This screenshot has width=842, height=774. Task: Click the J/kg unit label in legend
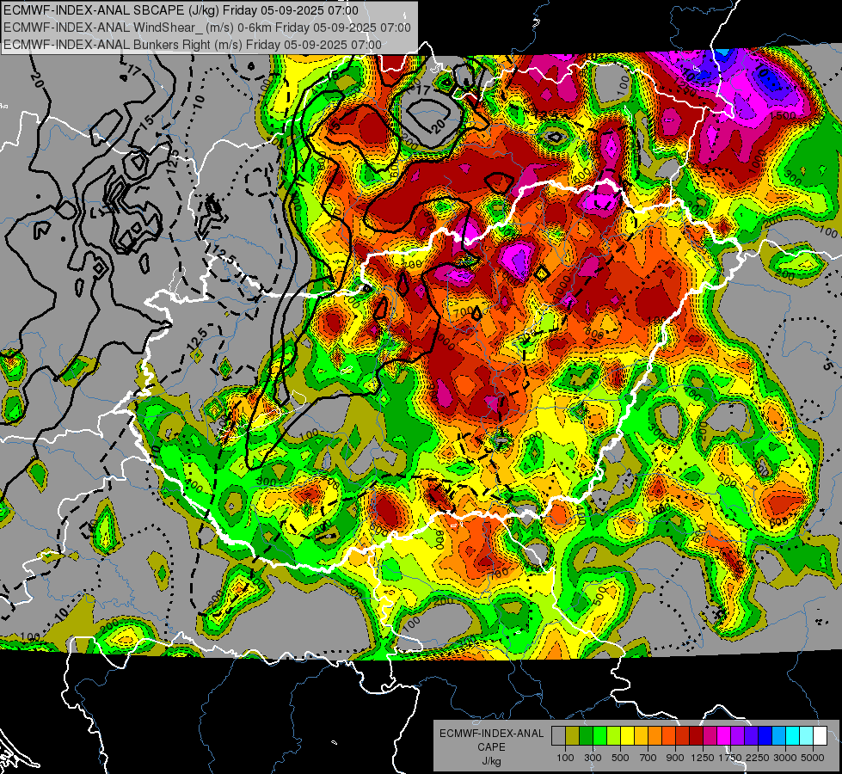click(492, 762)
